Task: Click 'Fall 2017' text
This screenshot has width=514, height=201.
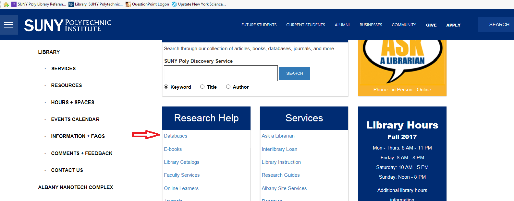Action: tap(402, 137)
